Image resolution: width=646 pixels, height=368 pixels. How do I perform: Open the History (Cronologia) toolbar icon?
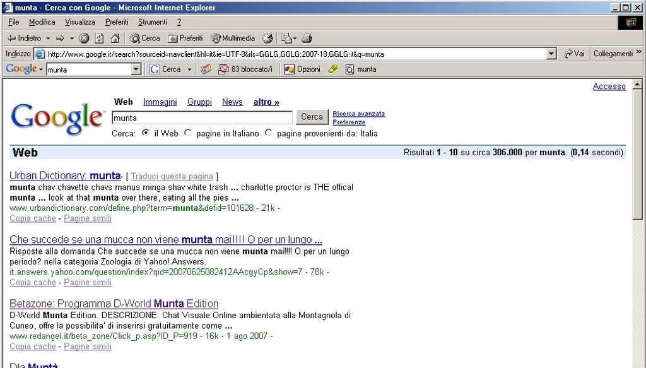click(x=267, y=38)
